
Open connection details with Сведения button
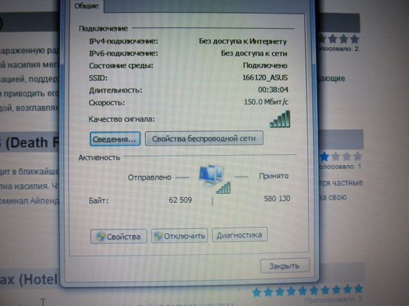115,139
